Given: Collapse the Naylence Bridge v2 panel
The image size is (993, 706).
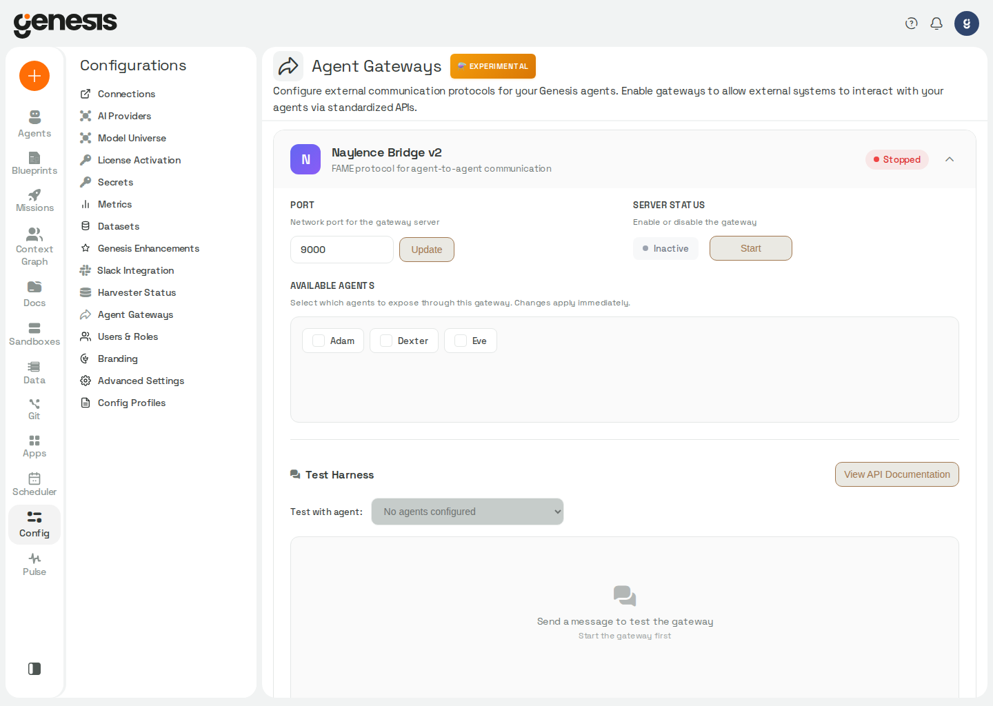Looking at the screenshot, I should pyautogui.click(x=950, y=159).
